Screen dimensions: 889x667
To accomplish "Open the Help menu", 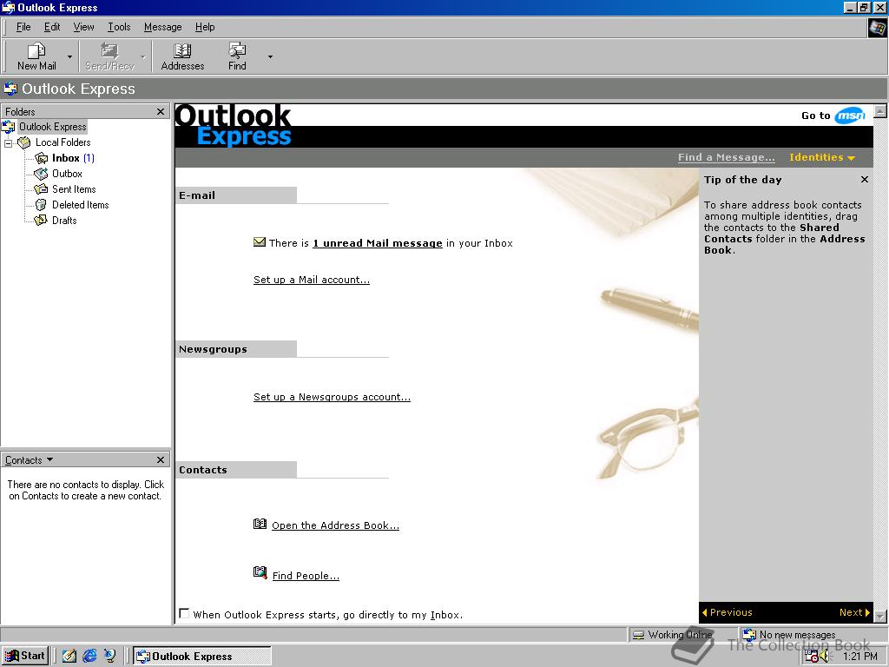I will [205, 27].
